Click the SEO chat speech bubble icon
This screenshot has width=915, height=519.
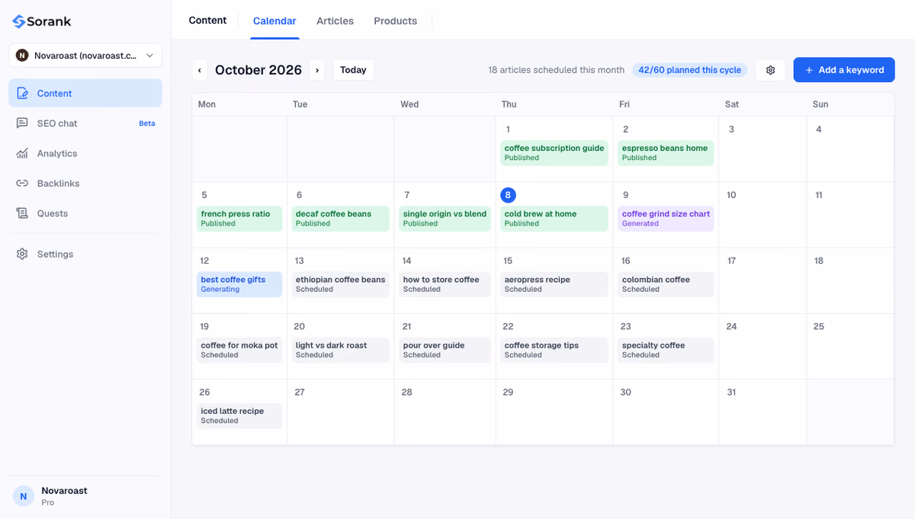point(22,123)
